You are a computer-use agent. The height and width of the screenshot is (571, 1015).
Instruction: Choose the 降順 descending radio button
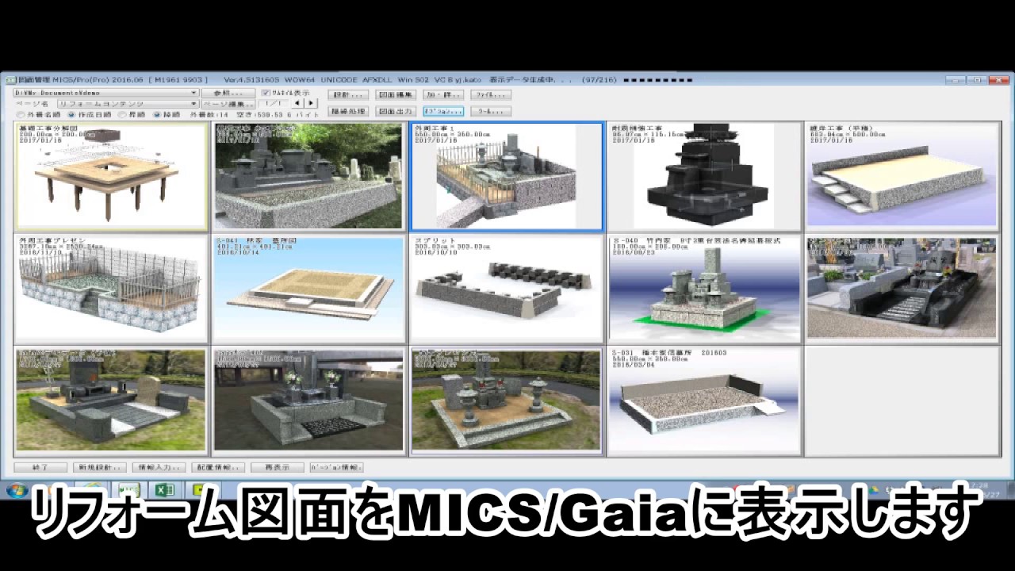(x=157, y=114)
